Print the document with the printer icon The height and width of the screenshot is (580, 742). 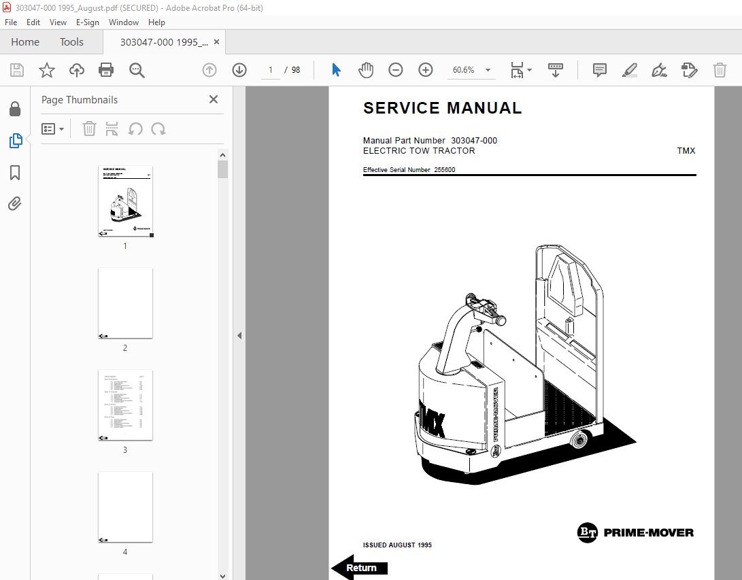pyautogui.click(x=106, y=70)
